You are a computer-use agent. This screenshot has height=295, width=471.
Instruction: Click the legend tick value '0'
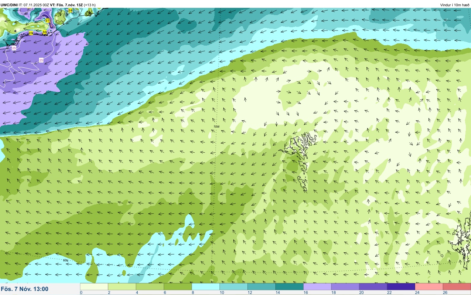pos(81,293)
